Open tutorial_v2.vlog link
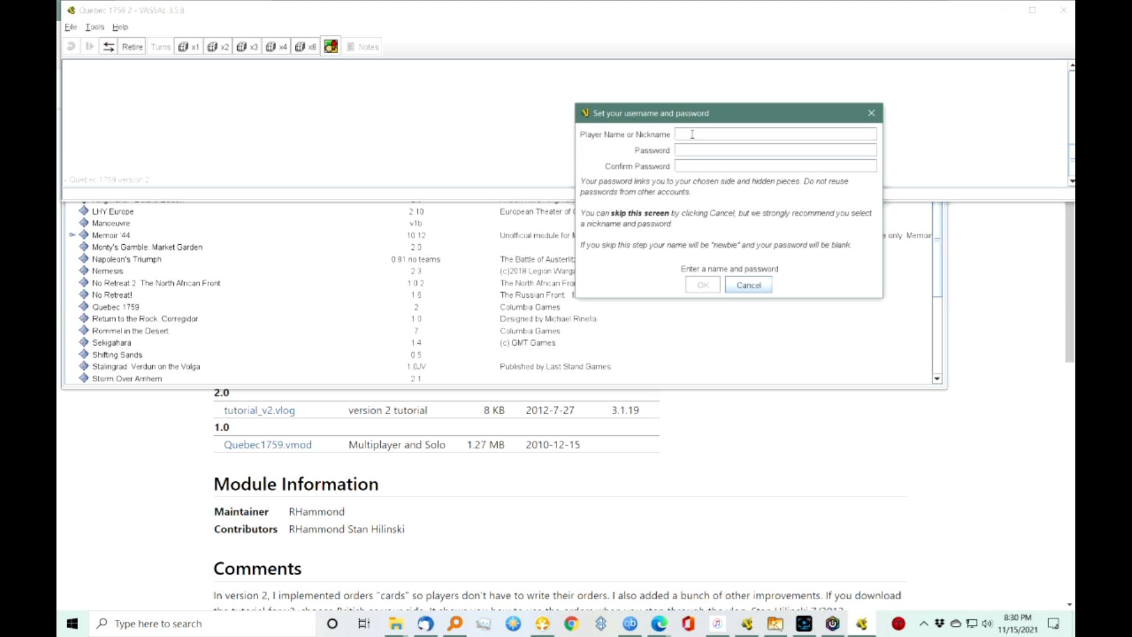 (259, 410)
